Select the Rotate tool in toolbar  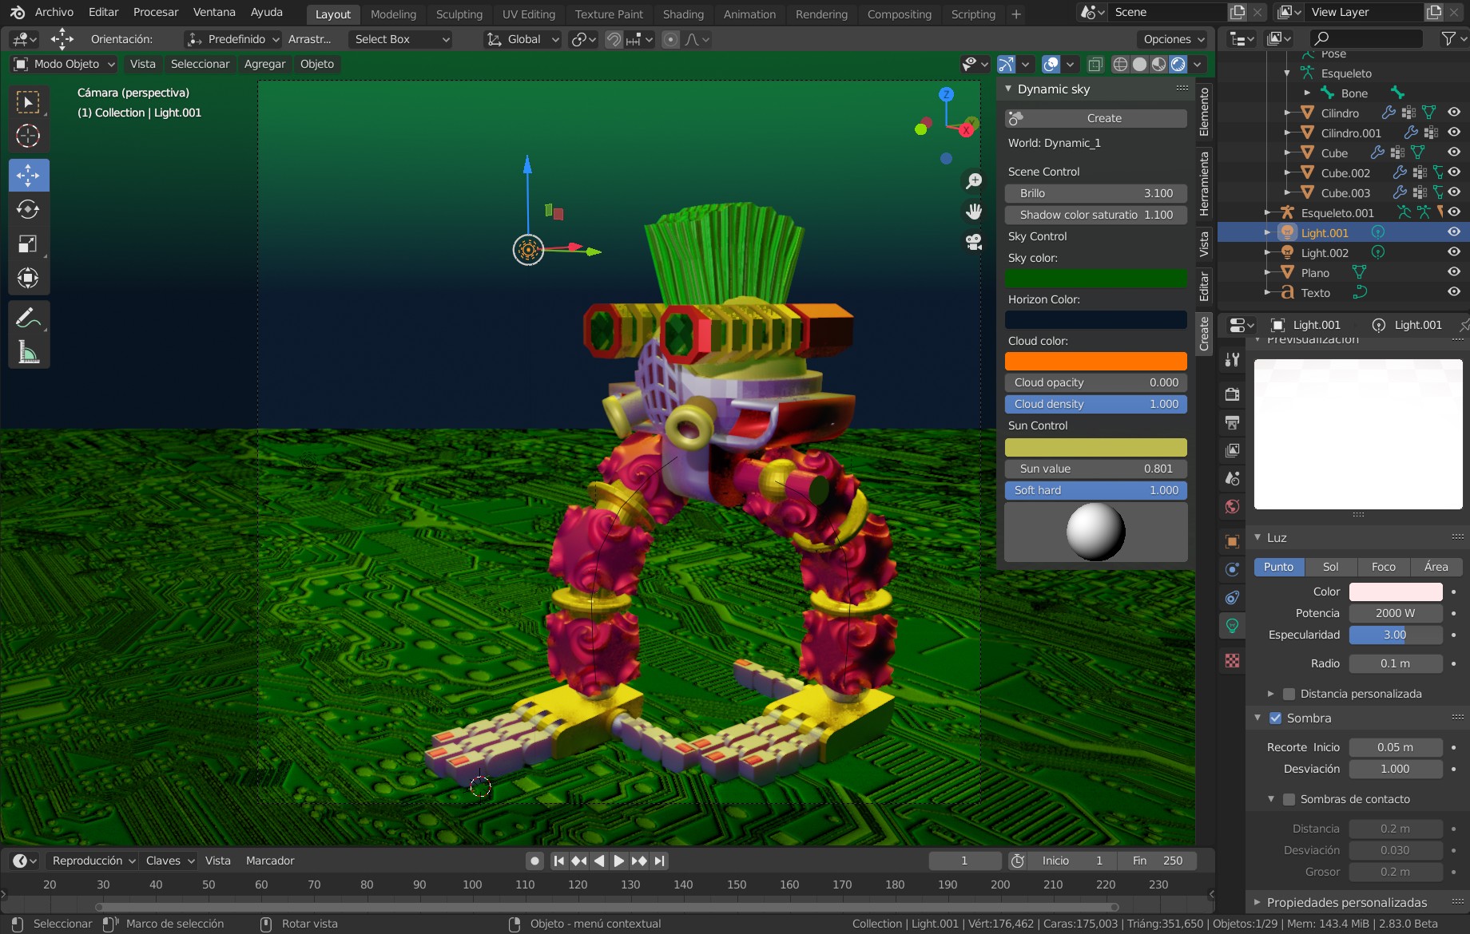pos(28,209)
